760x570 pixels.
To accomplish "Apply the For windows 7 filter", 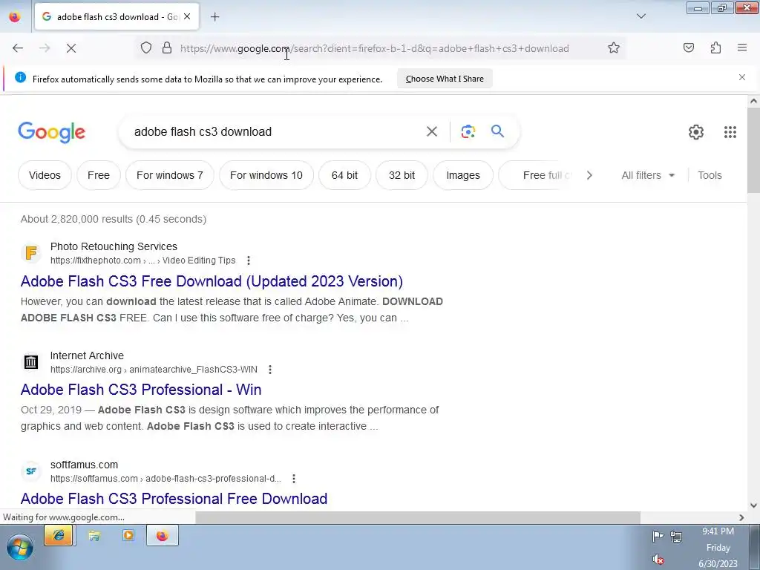I will [170, 175].
